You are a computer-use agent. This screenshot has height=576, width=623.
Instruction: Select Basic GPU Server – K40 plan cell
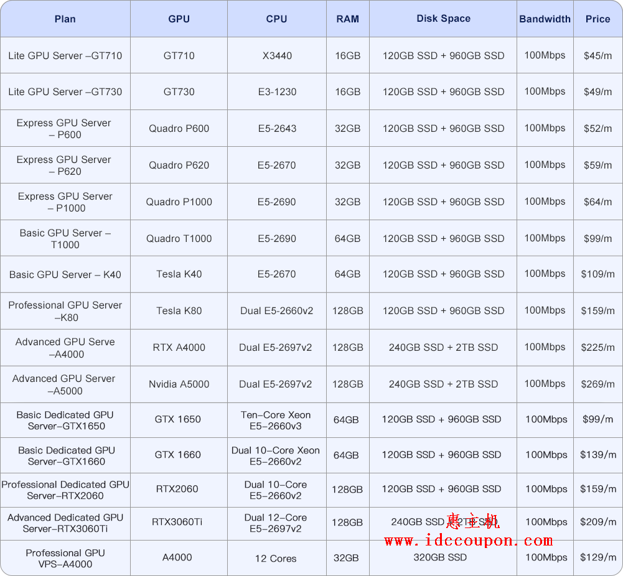pos(65,274)
